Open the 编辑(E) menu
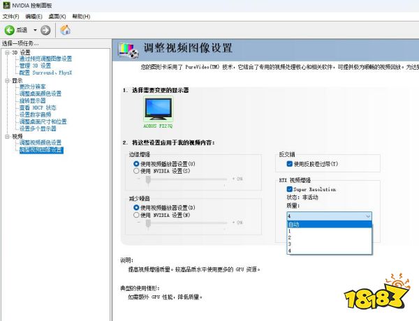The height and width of the screenshot is (321, 419). click(x=34, y=17)
